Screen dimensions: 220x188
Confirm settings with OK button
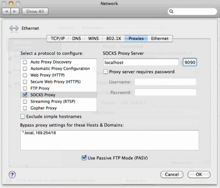pyautogui.click(x=199, y=175)
